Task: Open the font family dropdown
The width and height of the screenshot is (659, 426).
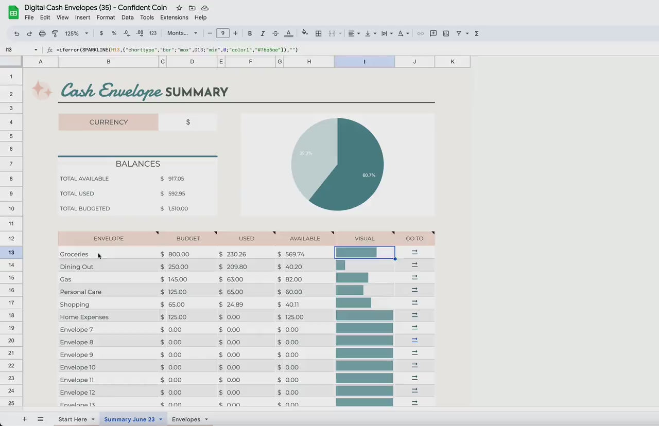Action: [182, 33]
